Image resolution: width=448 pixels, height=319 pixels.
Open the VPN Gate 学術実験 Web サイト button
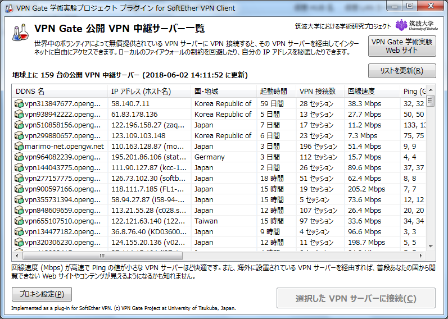tap(401, 46)
